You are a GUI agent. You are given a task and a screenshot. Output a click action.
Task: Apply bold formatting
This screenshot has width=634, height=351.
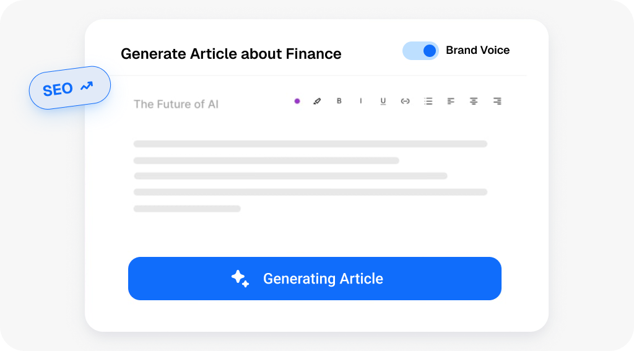(339, 101)
